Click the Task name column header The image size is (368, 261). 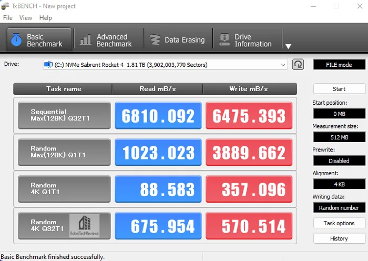64,89
